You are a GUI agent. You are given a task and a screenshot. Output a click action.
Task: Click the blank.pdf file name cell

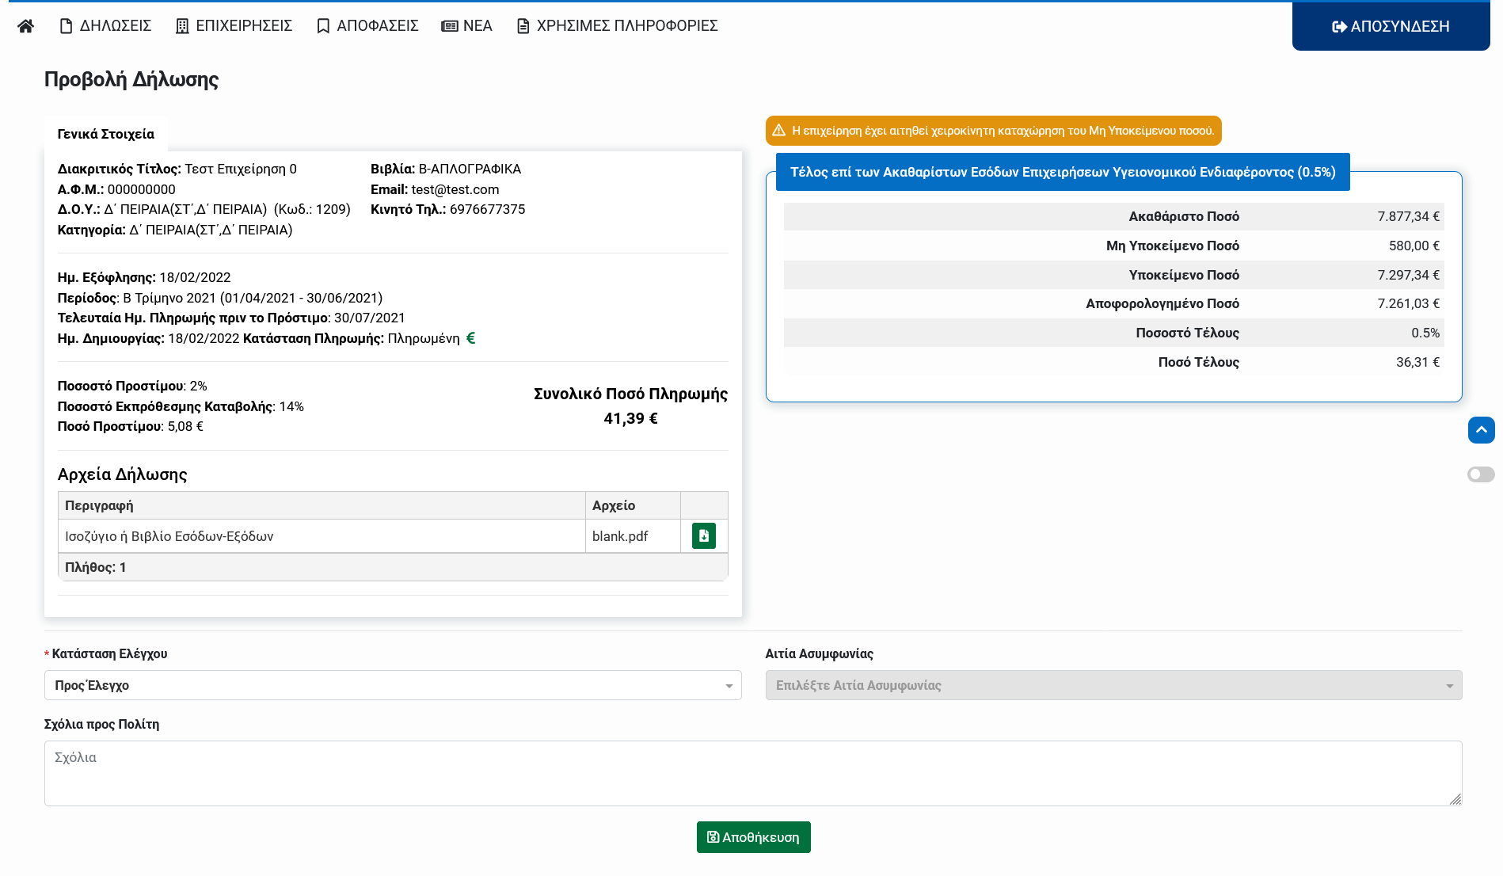coord(633,536)
